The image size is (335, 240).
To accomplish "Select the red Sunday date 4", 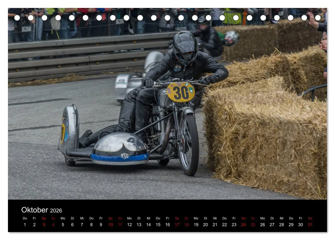I will tap(53, 225).
